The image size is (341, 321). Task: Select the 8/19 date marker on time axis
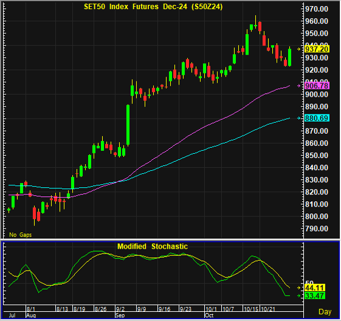(x=80, y=309)
